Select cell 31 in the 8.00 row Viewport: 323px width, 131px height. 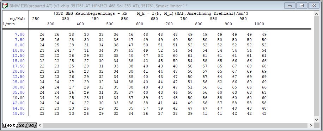pyautogui.click(x=86, y=45)
